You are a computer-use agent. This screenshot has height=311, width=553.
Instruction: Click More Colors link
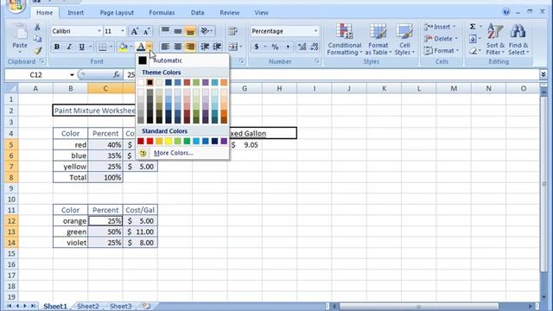(x=173, y=153)
